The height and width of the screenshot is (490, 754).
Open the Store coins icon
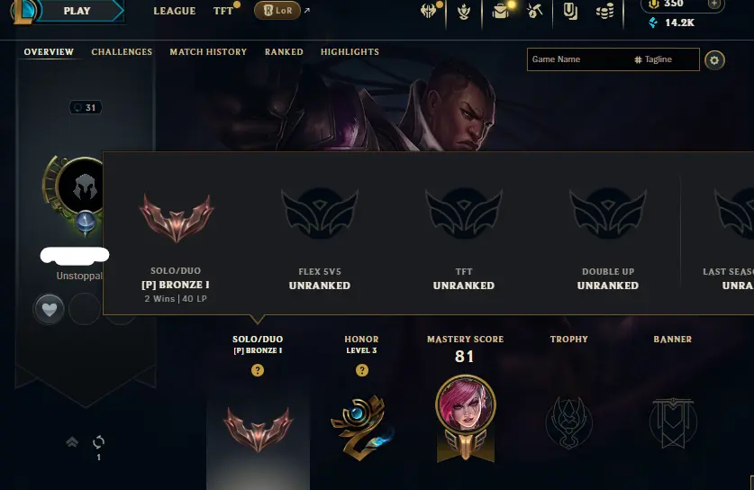(x=604, y=11)
